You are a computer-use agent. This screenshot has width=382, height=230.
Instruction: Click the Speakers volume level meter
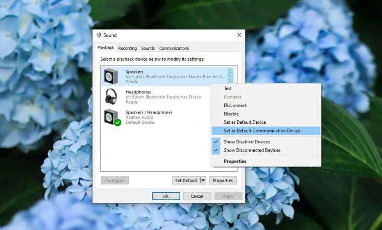(230, 76)
